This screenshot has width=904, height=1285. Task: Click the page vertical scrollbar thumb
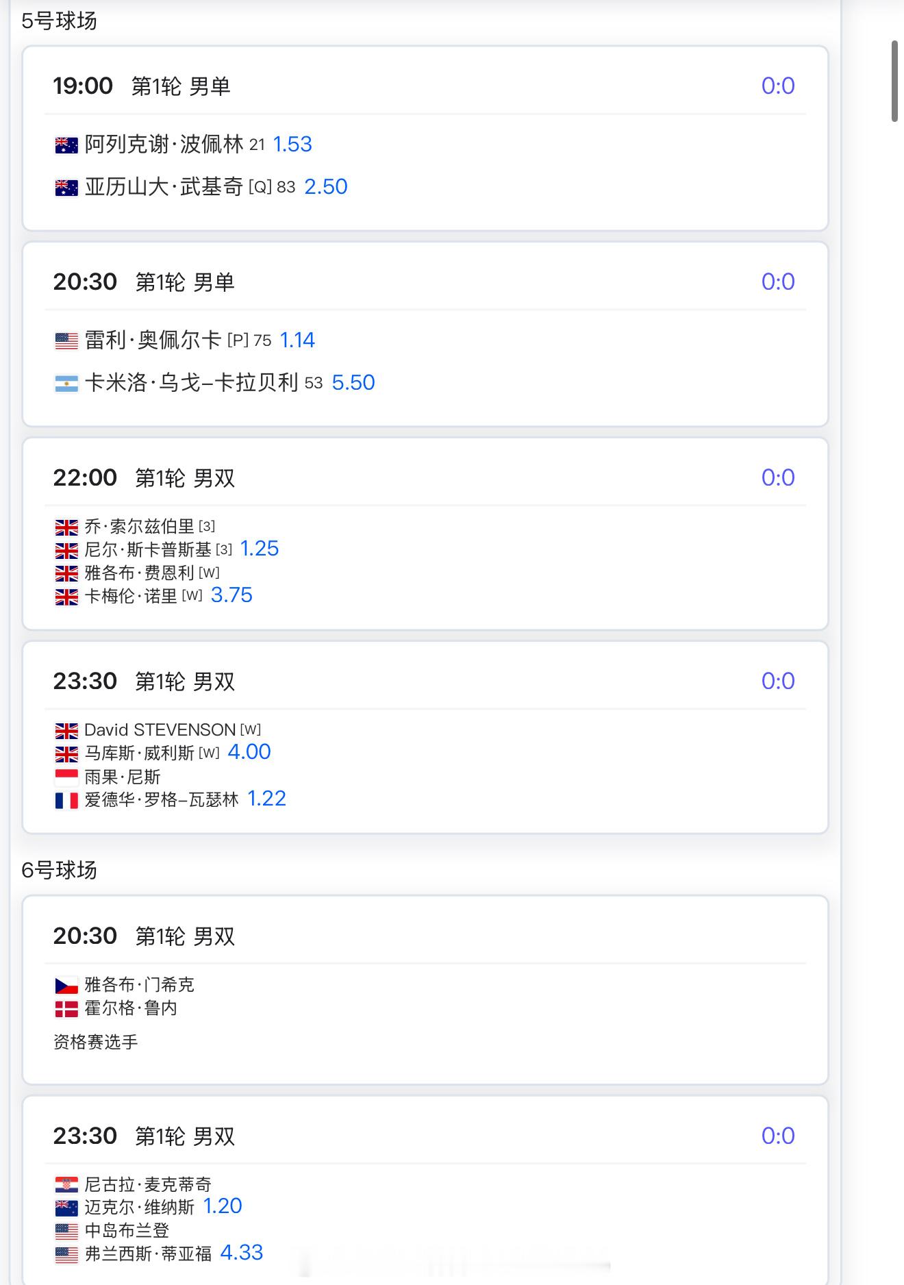pos(894,81)
